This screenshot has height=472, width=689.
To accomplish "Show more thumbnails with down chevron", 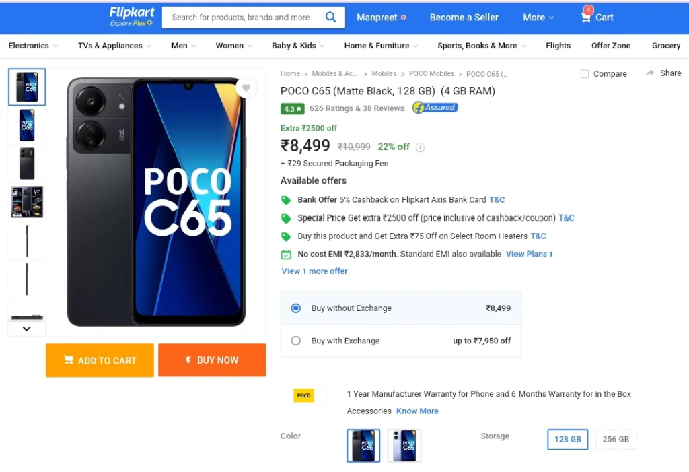I will coord(26,329).
